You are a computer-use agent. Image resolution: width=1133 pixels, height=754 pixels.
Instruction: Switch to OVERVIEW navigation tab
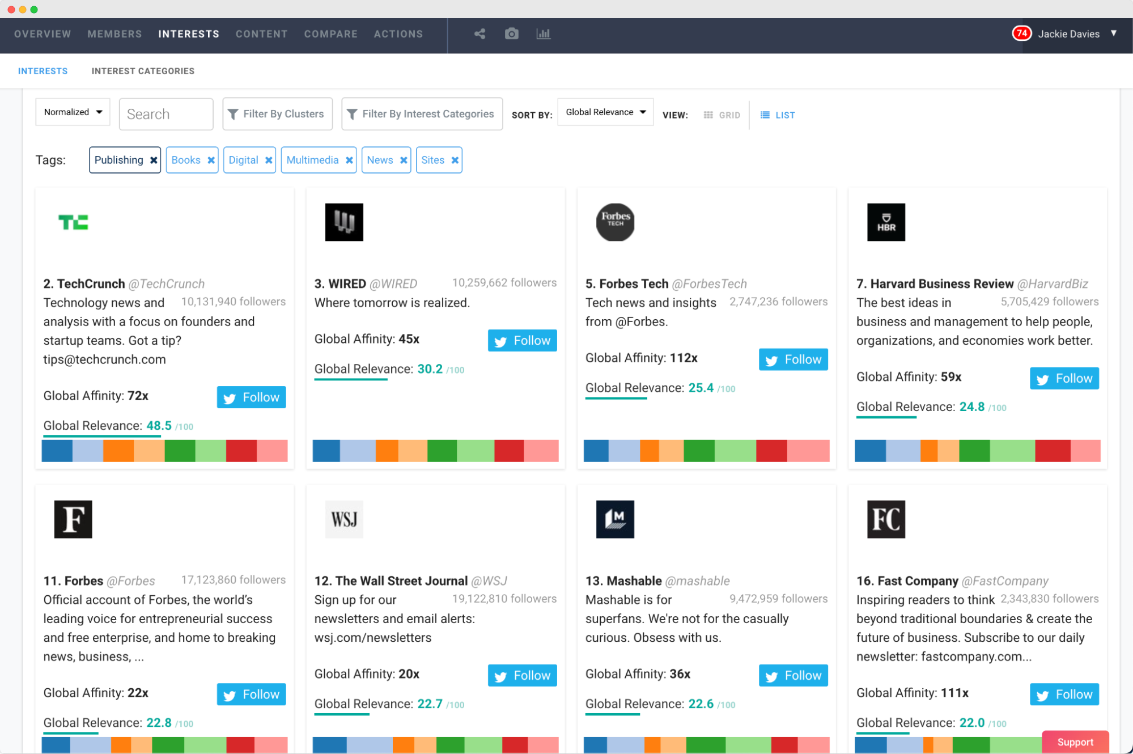[42, 33]
